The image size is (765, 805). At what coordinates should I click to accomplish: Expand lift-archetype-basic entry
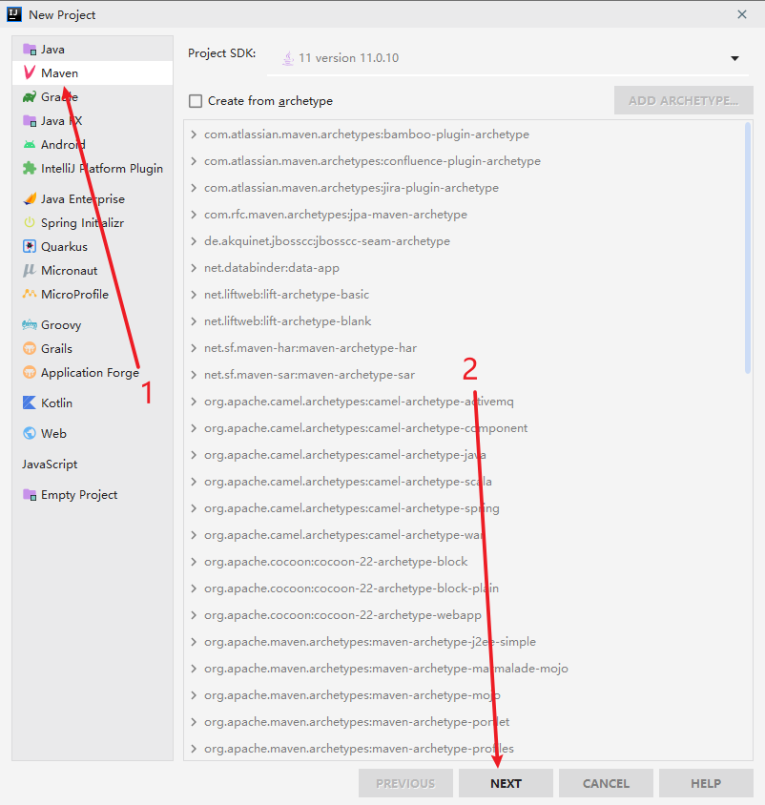coord(194,295)
